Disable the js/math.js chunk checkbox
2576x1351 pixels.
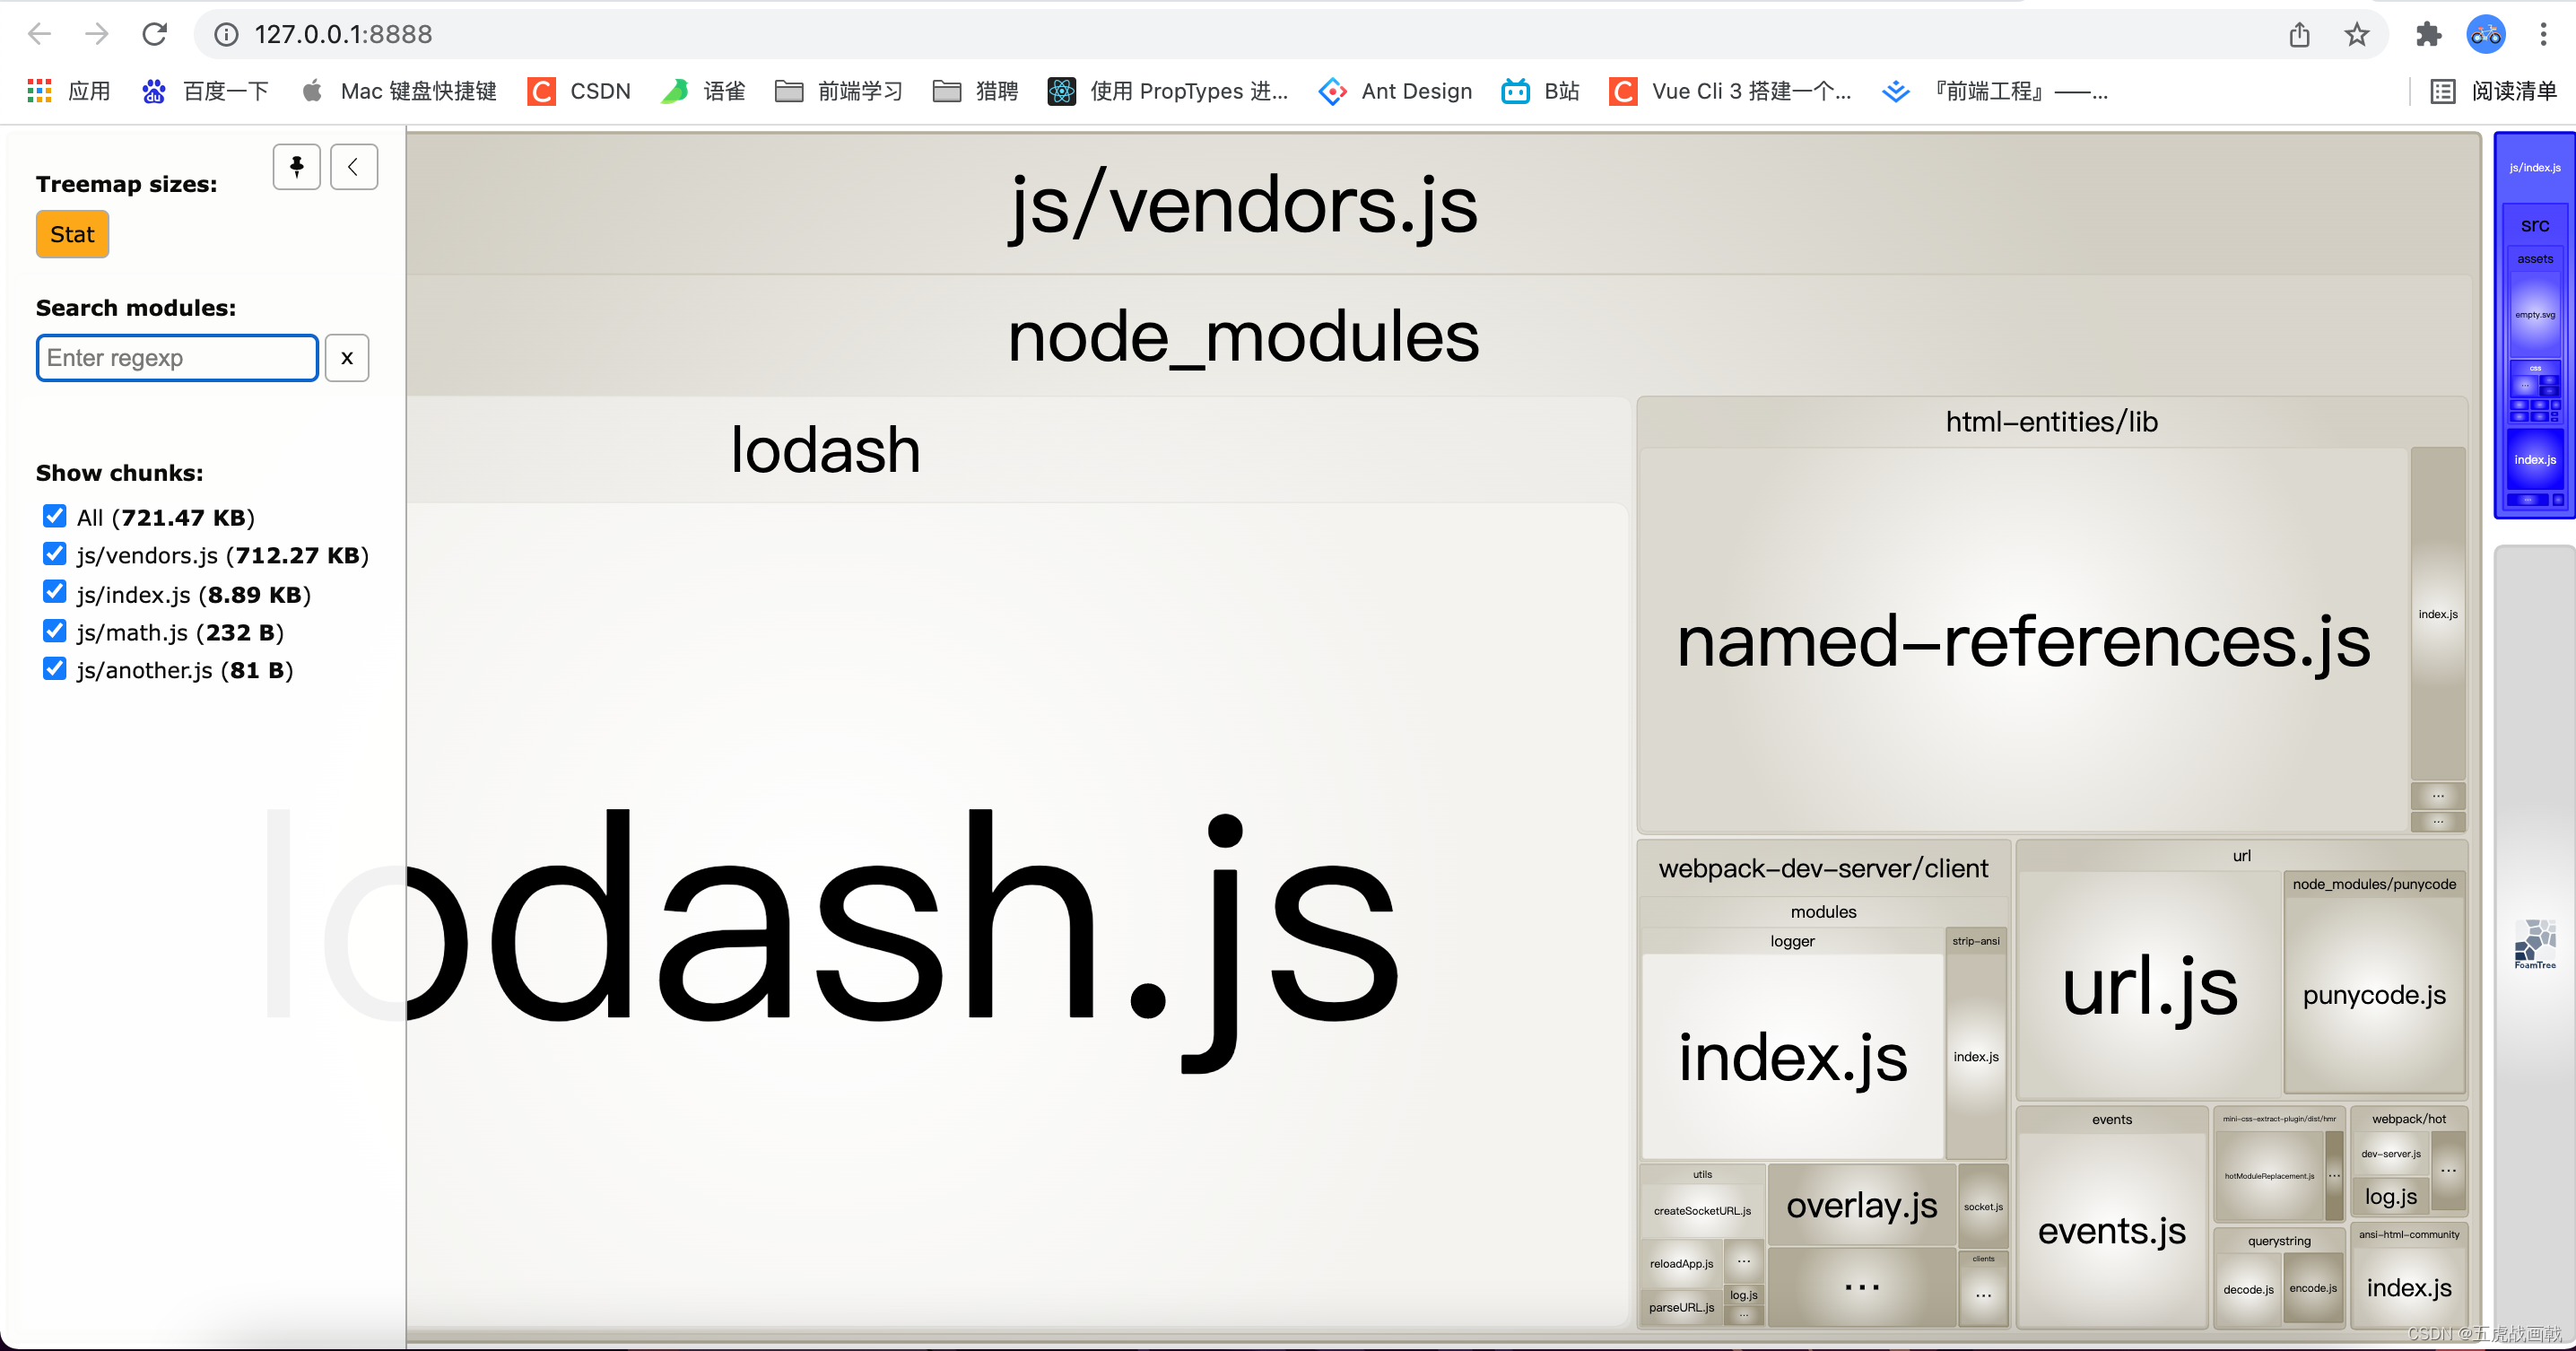[55, 631]
